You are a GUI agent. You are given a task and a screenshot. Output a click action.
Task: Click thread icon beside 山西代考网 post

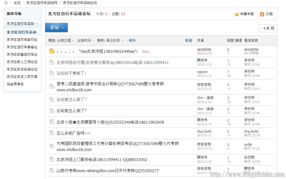[52, 170]
